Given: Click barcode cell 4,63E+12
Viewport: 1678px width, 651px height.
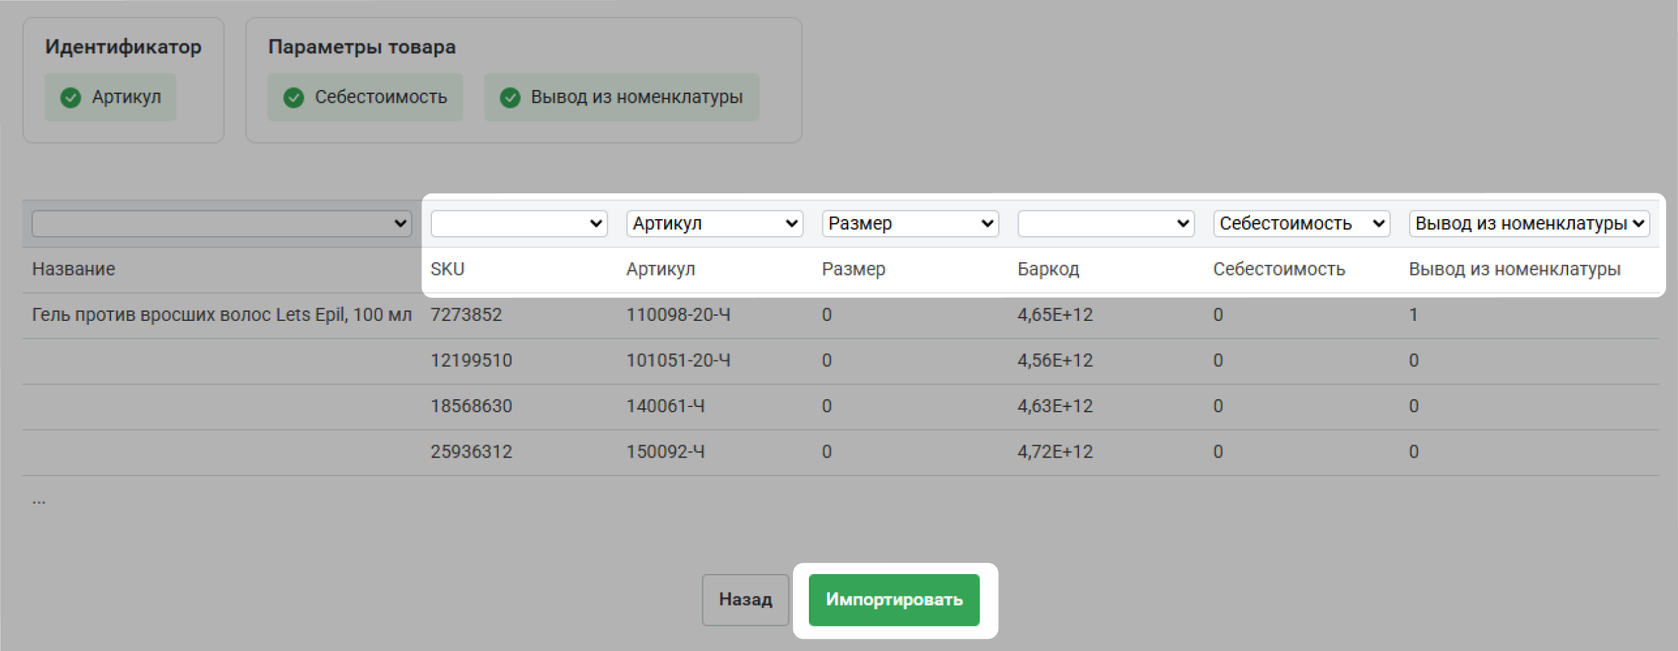Looking at the screenshot, I should click(x=1055, y=406).
